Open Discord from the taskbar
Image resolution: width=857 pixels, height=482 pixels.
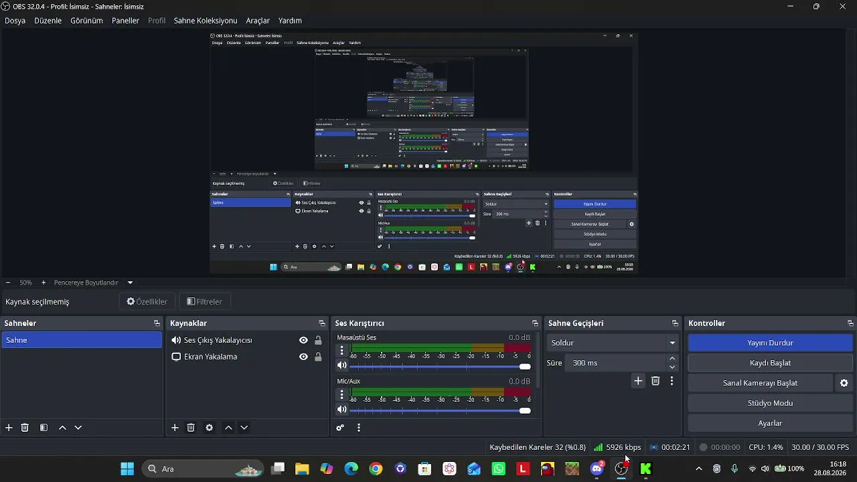pyautogui.click(x=597, y=469)
